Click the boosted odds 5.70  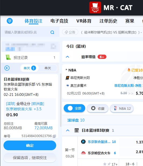pyautogui.click(x=139, y=93)
